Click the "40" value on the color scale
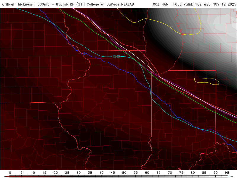The width and height of the screenshot is (237, 178). [101, 173]
